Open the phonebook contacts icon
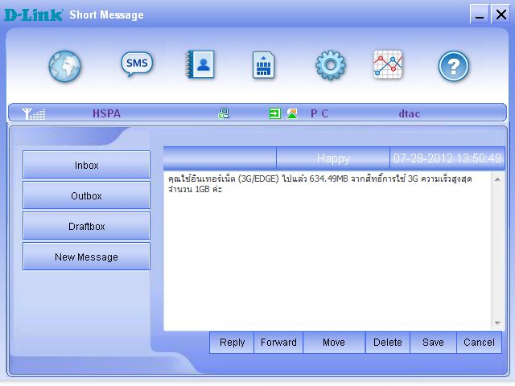This screenshot has height=386, width=515. pyautogui.click(x=200, y=64)
